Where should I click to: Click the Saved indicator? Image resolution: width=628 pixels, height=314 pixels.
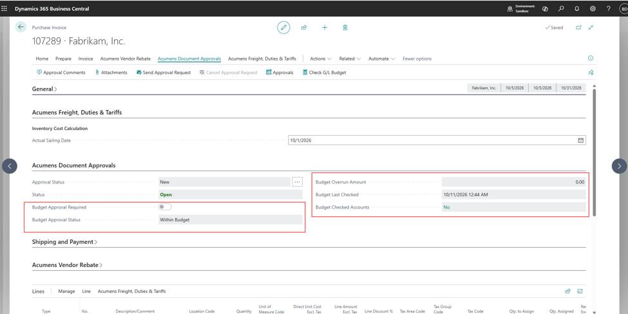(x=555, y=28)
